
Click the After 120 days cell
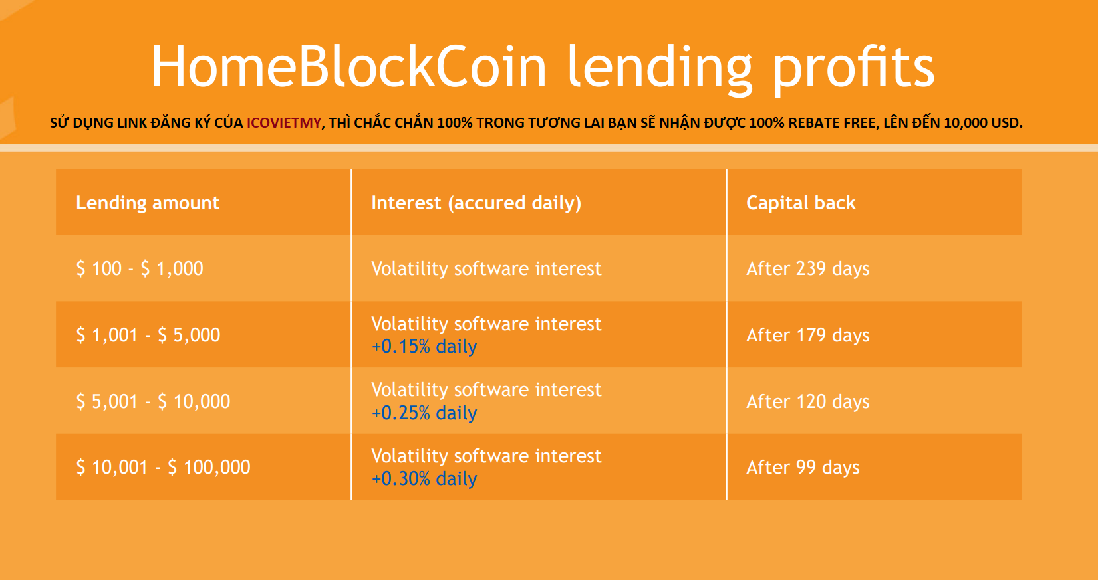(x=808, y=401)
